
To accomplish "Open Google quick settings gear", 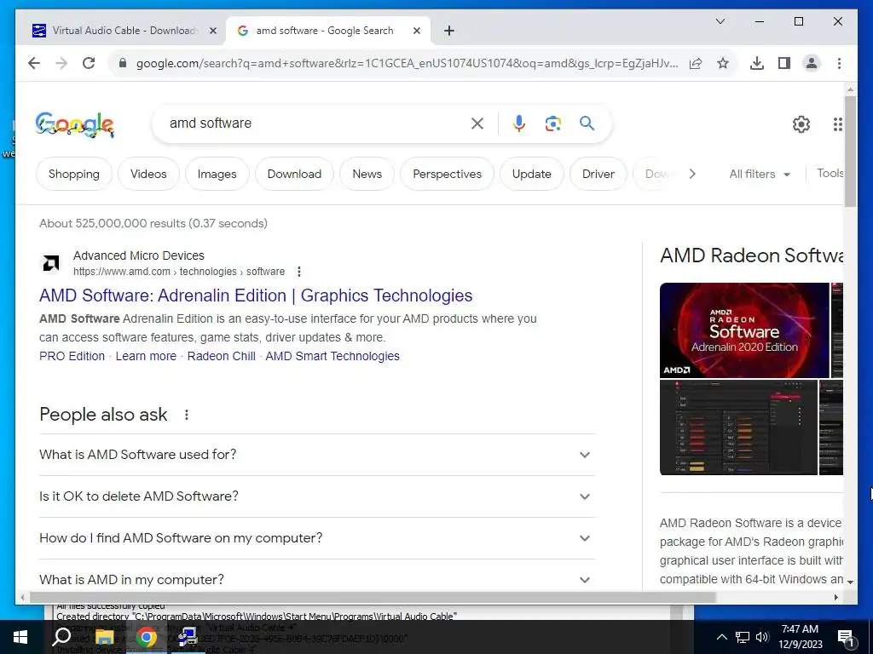I will 801,124.
